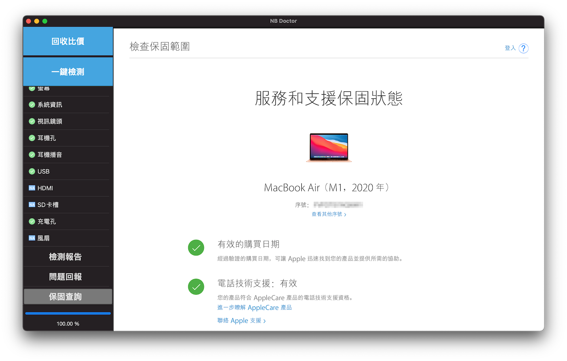Click the 檢查保固範圍 page title

160,47
